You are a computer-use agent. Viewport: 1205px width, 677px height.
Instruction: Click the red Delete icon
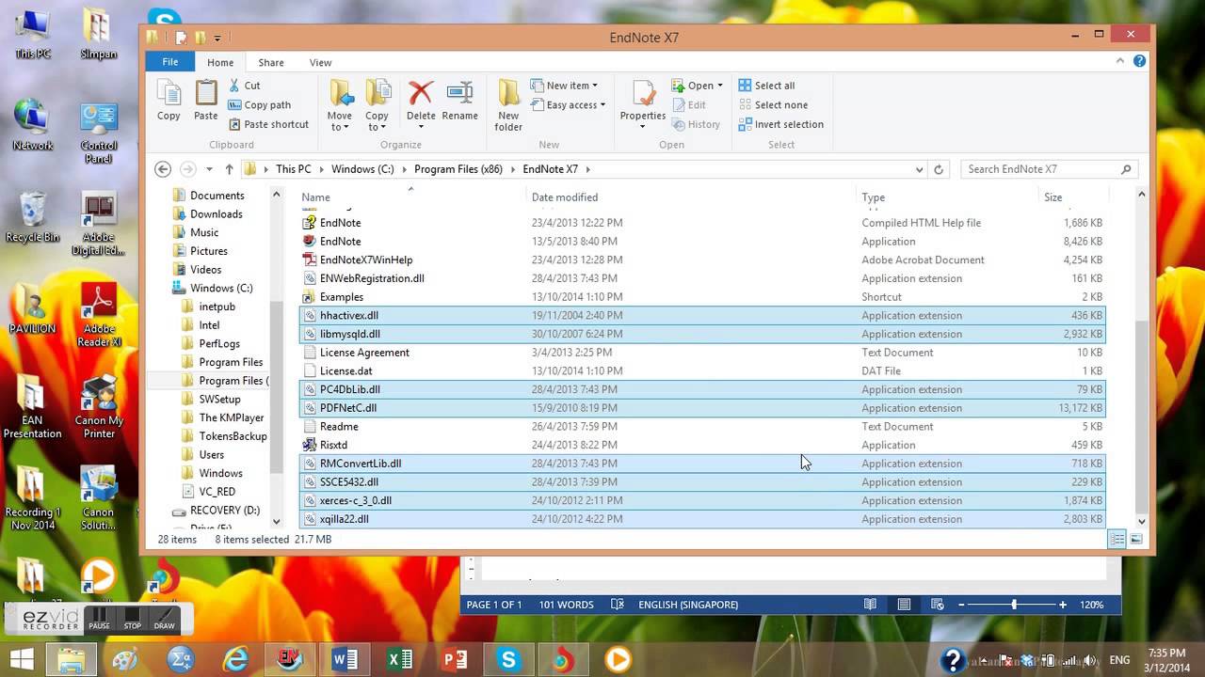pyautogui.click(x=421, y=93)
